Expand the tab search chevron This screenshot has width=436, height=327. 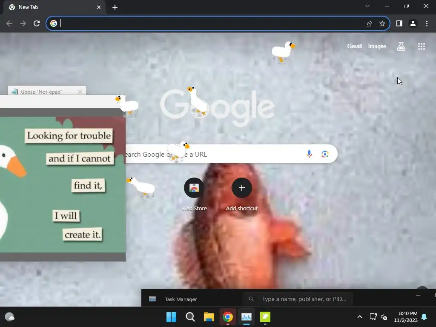pyautogui.click(x=367, y=6)
